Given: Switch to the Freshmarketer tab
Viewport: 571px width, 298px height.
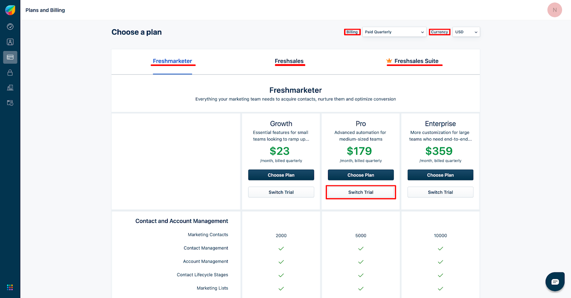Looking at the screenshot, I should (x=172, y=61).
